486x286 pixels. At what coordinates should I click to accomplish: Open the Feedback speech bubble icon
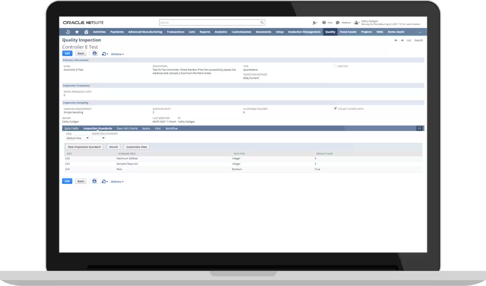(x=337, y=23)
